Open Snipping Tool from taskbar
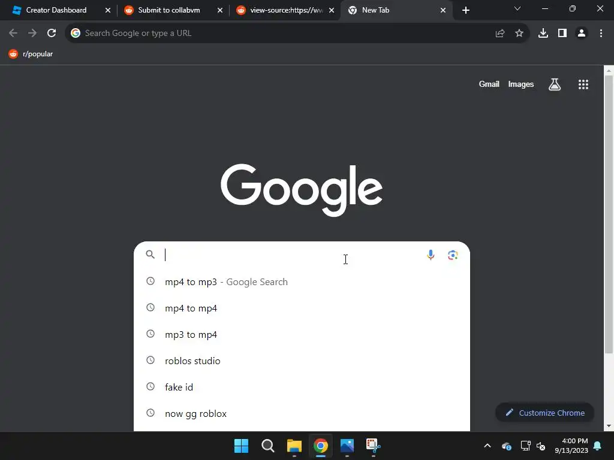Screen dimensions: 614x460 pyautogui.click(x=373, y=446)
